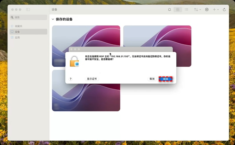The width and height of the screenshot is (235, 145).
Task: Open the notifications bell icon
Action: (x=170, y=10)
